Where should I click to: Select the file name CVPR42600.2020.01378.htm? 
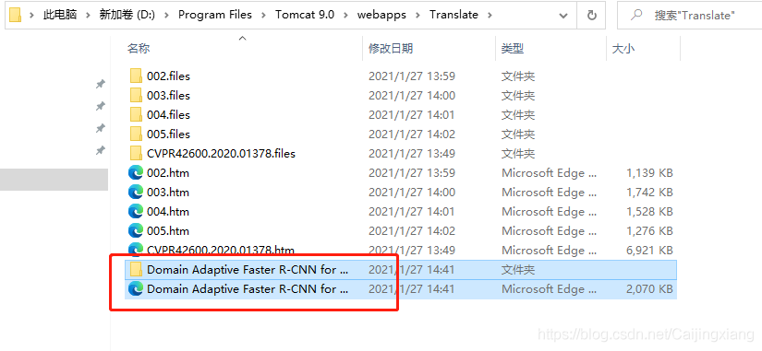tap(221, 251)
